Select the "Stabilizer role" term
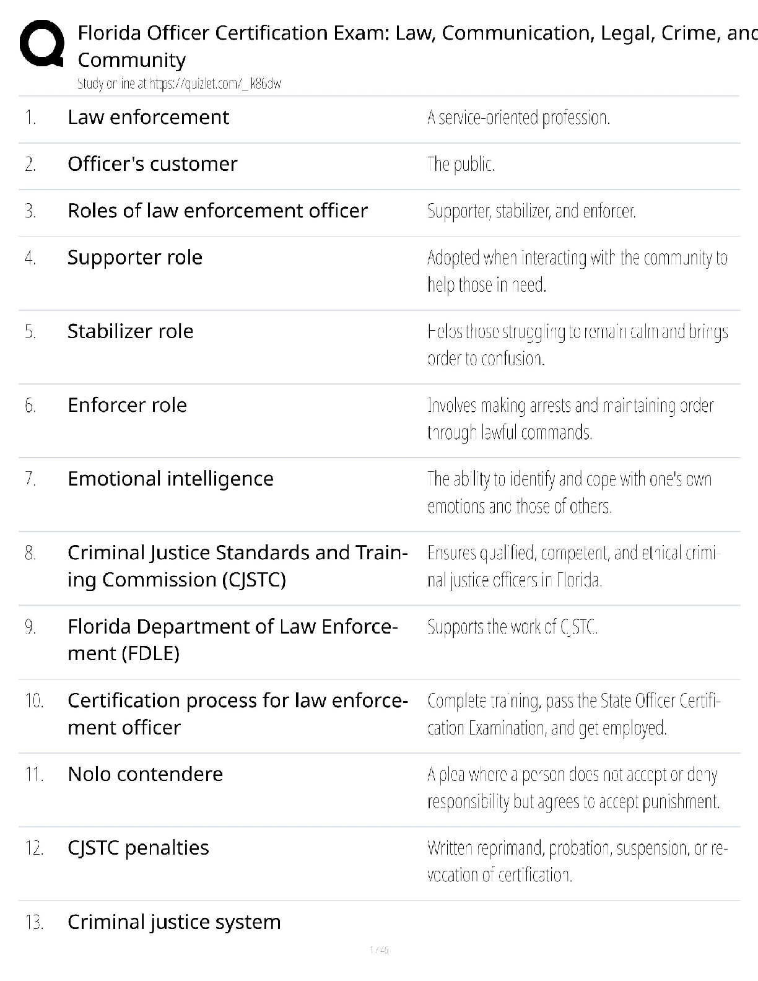 (x=130, y=331)
